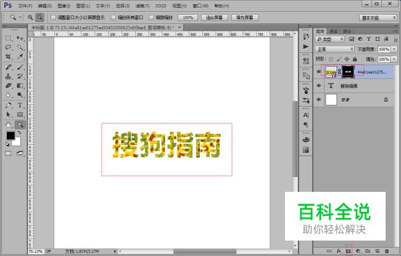401x256 pixels.
Task: Click add layer mask icon
Action: pyautogui.click(x=349, y=251)
